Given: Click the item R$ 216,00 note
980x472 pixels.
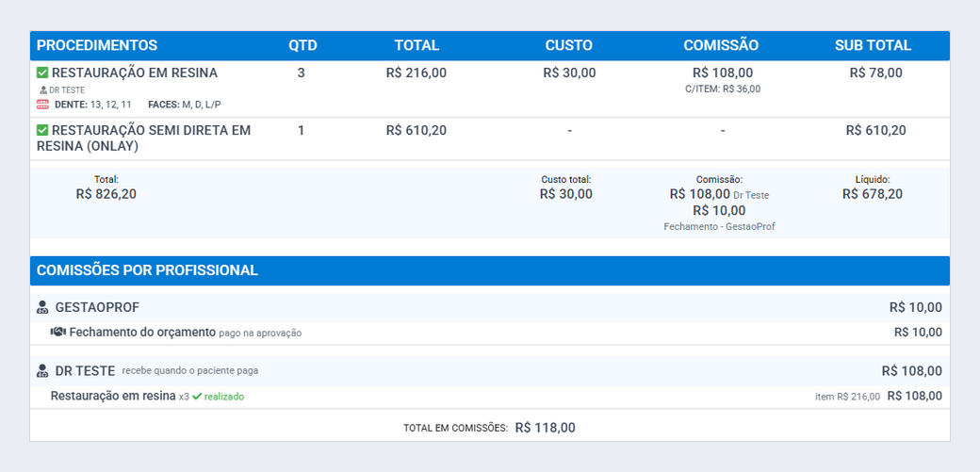Looking at the screenshot, I should 847,397.
